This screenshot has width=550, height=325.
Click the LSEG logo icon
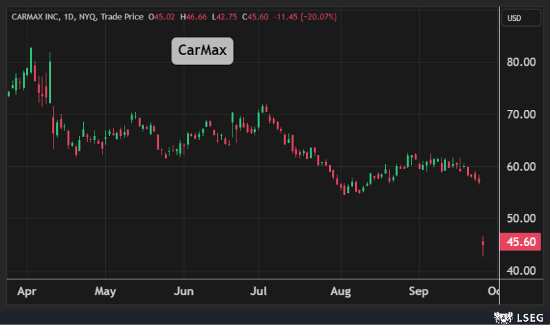tap(500, 316)
